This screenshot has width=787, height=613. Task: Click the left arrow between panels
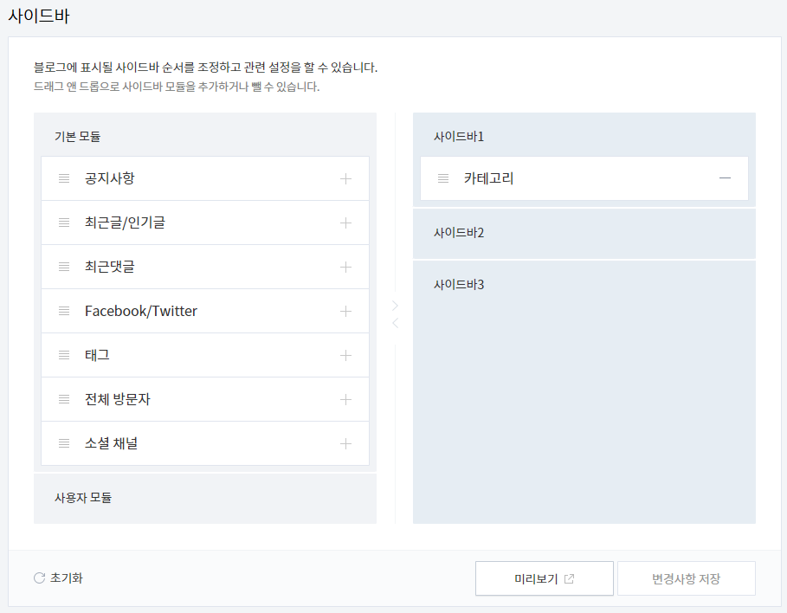pos(395,323)
